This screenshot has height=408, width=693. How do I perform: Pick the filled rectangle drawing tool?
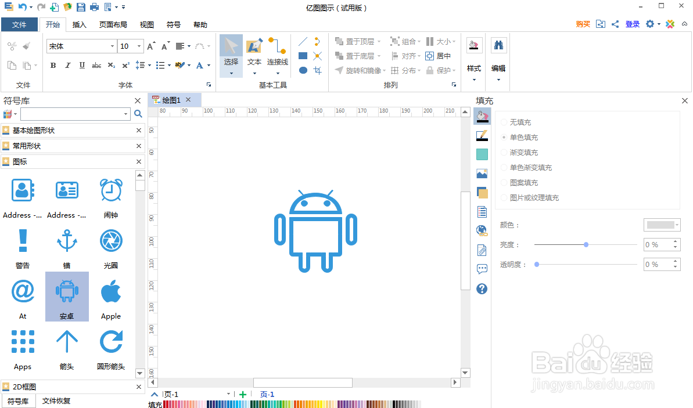click(x=303, y=56)
